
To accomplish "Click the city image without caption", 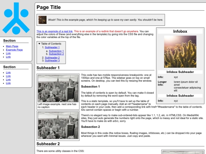I will (x=58, y=125).
